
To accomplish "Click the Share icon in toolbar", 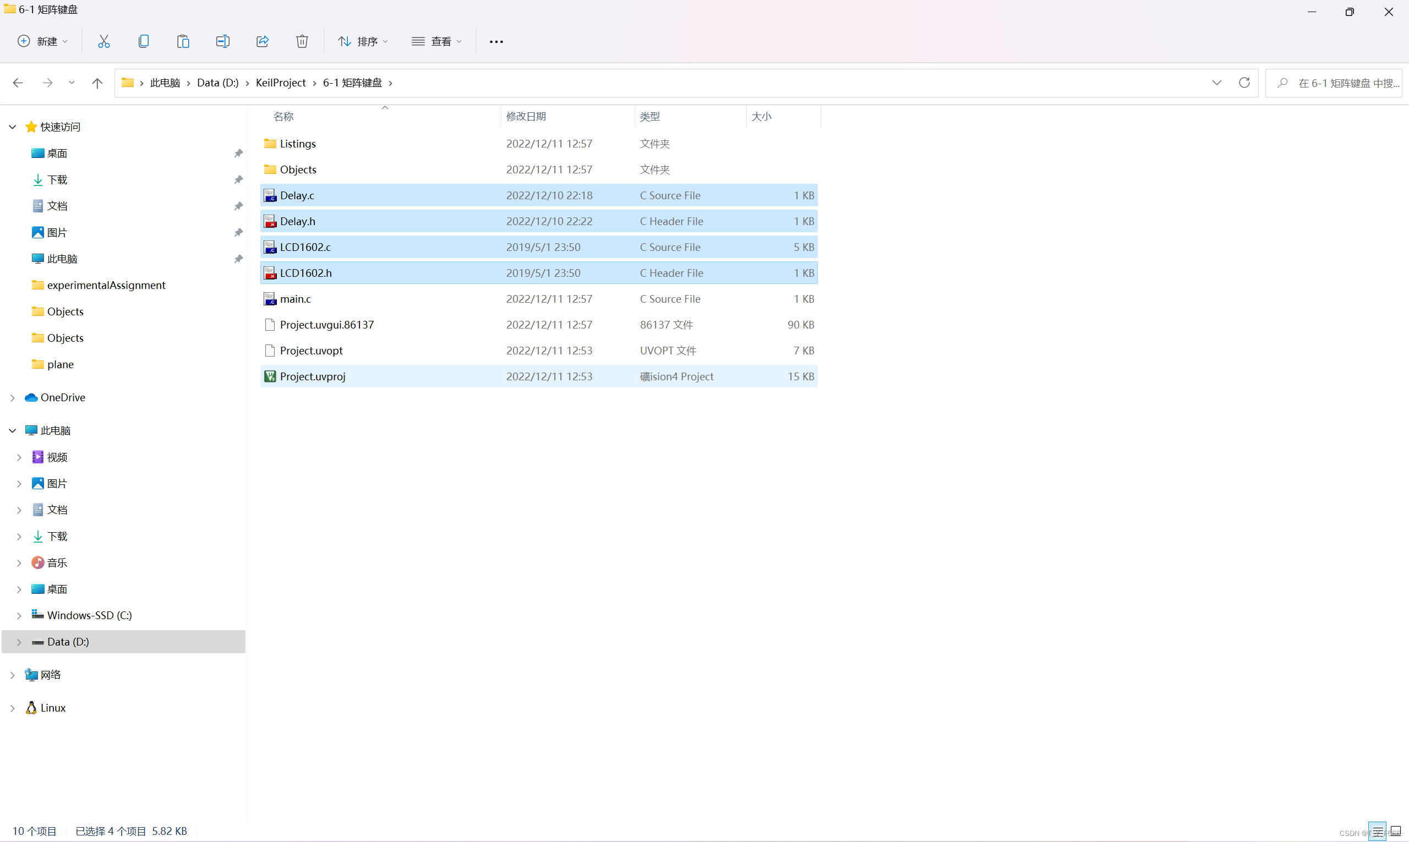I will pos(262,41).
